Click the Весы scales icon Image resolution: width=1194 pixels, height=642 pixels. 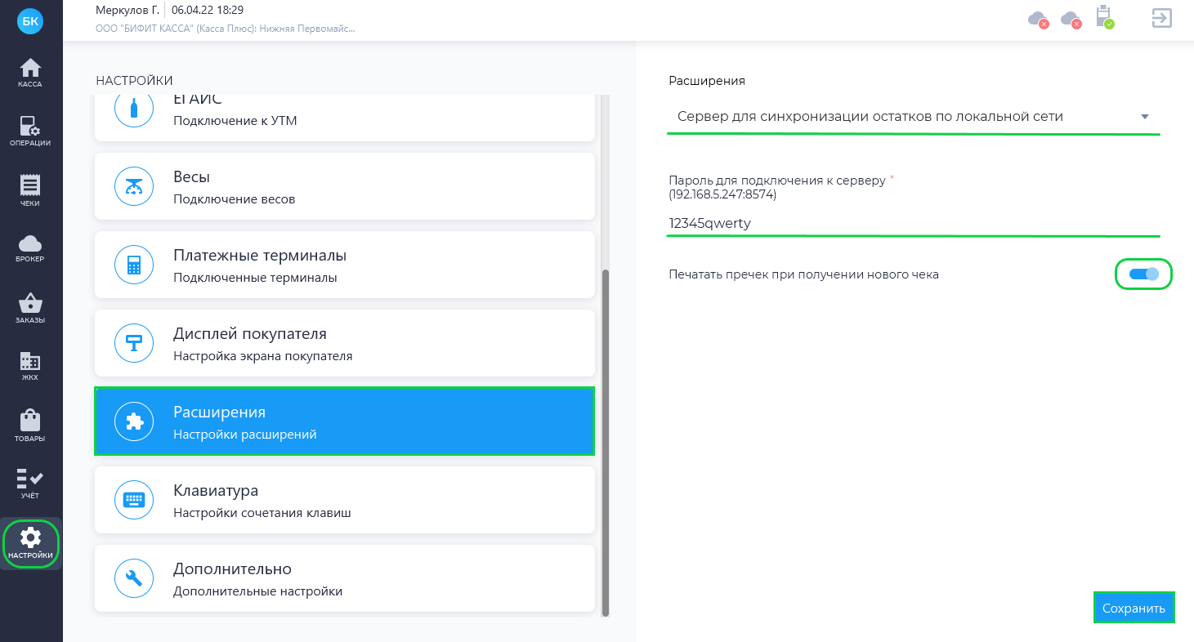134,186
